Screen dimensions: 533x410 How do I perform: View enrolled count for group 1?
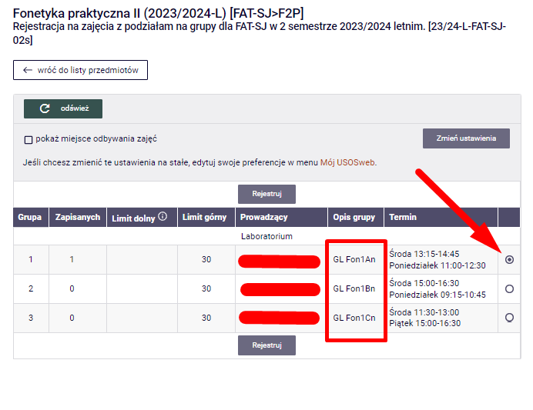pos(72,260)
